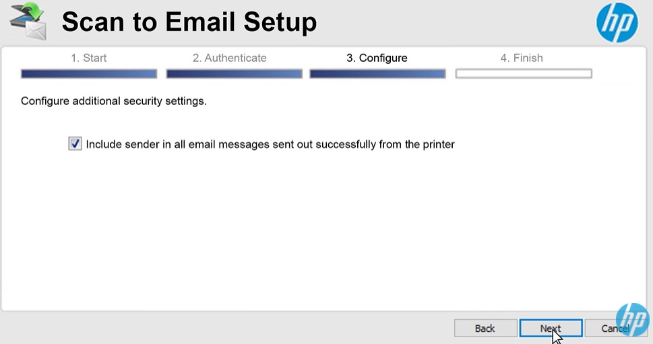This screenshot has width=653, height=344.
Task: Click the progress bar under 2. Authenticate
Action: (233, 74)
